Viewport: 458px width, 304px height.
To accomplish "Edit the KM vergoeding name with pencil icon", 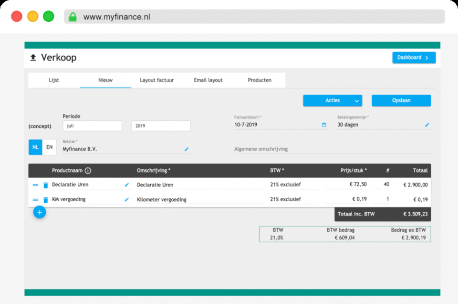I will (x=126, y=199).
